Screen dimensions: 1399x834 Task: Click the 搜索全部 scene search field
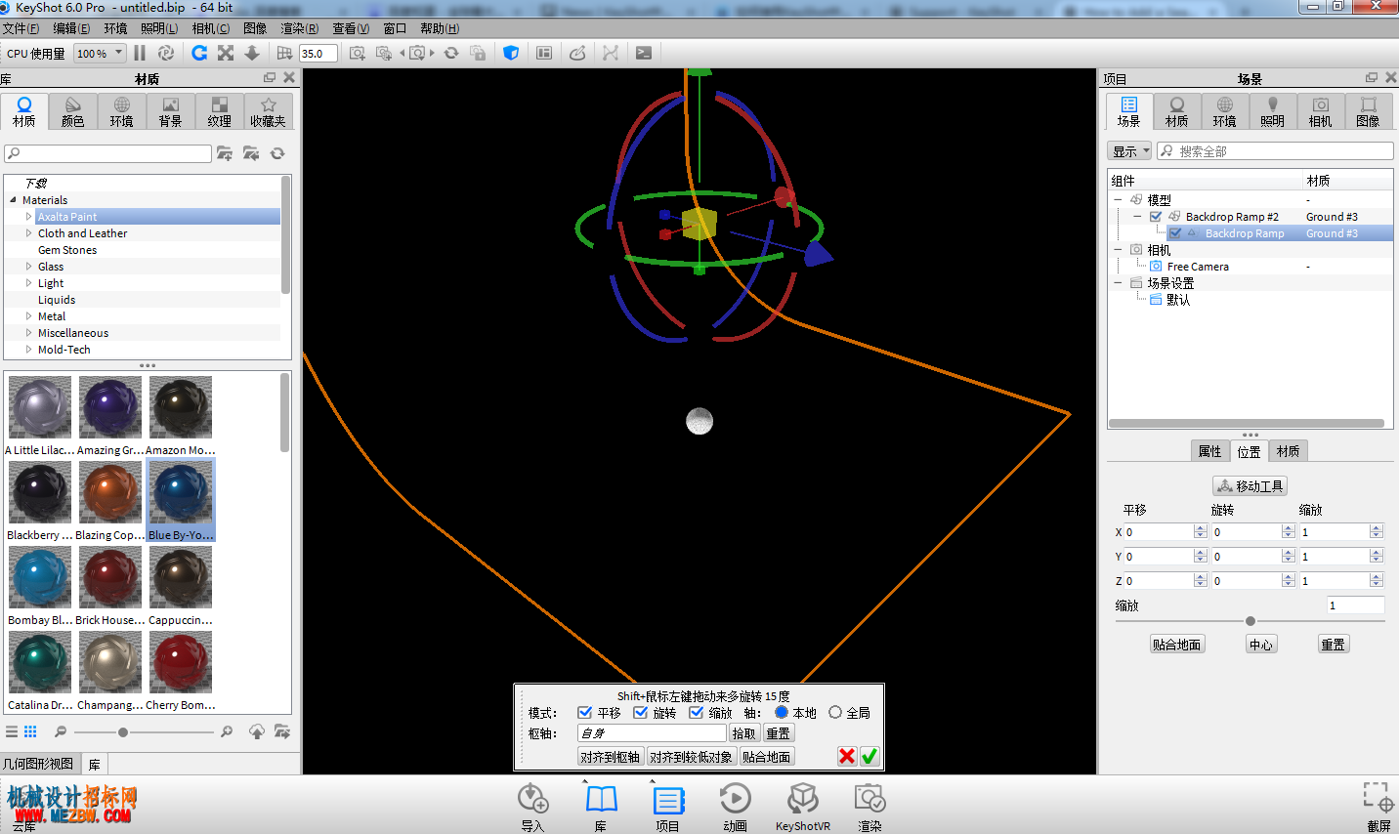coord(1275,151)
